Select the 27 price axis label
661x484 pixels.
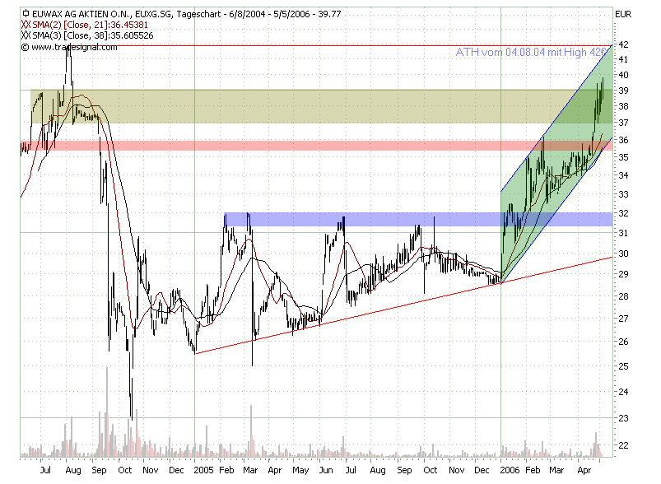623,319
